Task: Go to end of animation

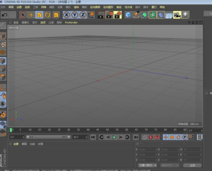Action: point(136,137)
